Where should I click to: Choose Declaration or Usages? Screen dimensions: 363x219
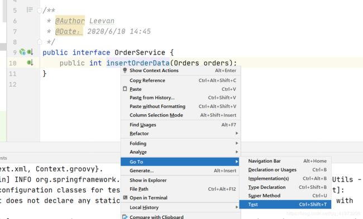(285, 170)
